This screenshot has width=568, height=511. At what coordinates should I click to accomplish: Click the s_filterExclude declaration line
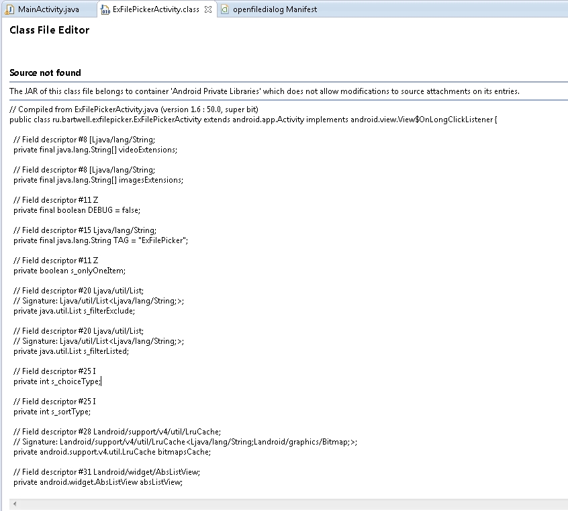point(75,311)
